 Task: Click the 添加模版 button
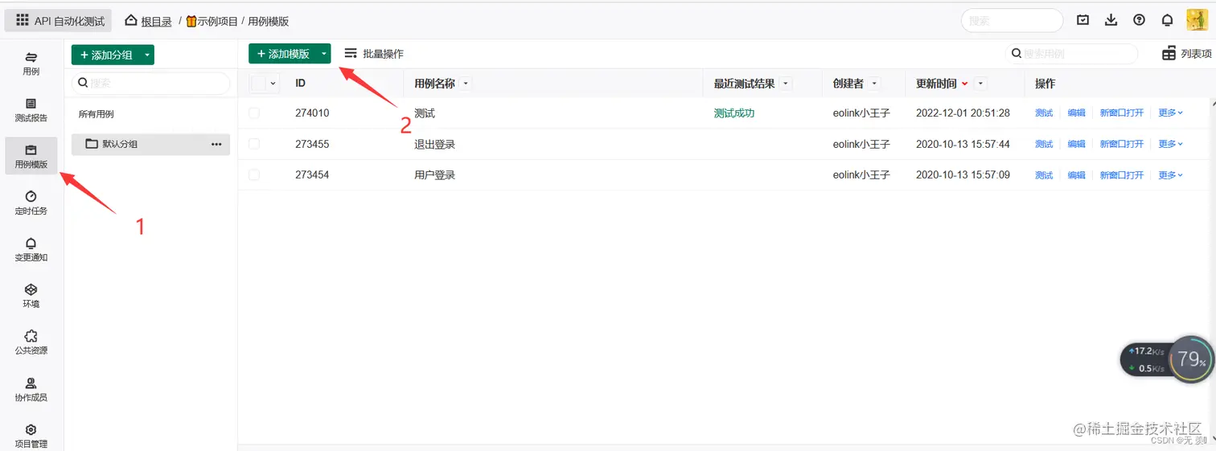(282, 54)
